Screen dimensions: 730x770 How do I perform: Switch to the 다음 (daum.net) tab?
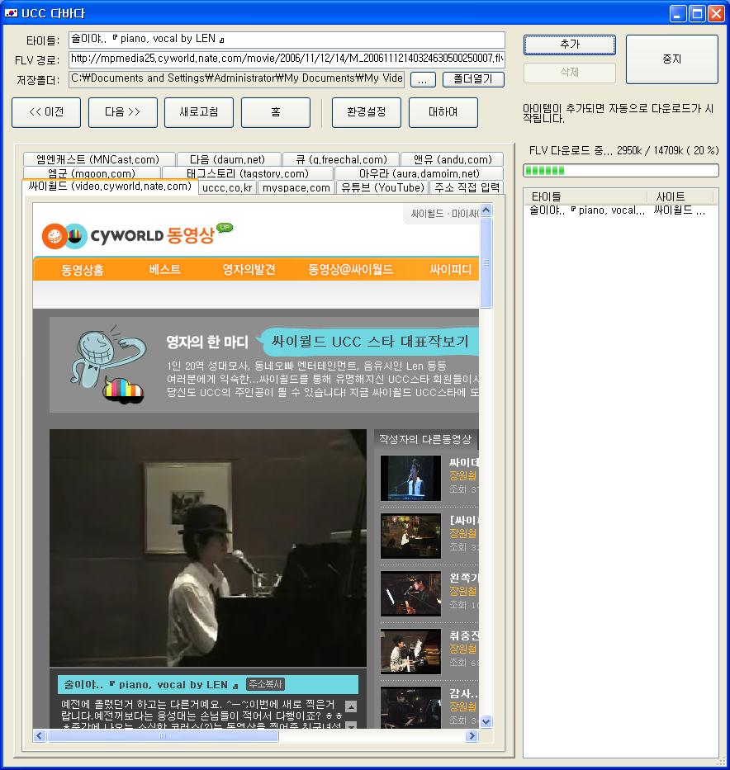(228, 159)
